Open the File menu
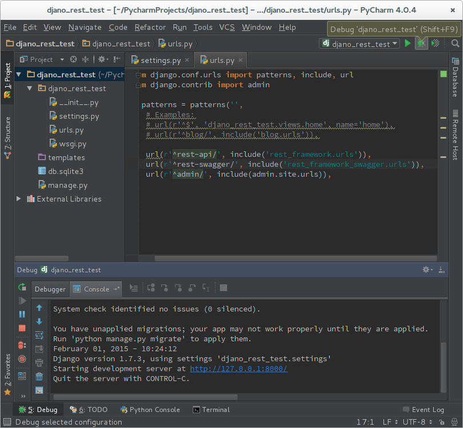 [10, 27]
